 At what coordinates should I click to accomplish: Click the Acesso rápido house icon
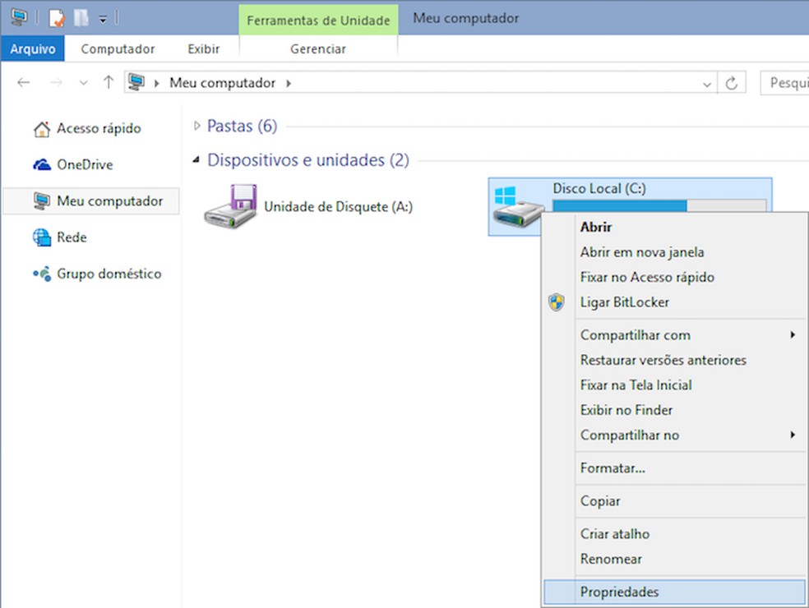[42, 129]
